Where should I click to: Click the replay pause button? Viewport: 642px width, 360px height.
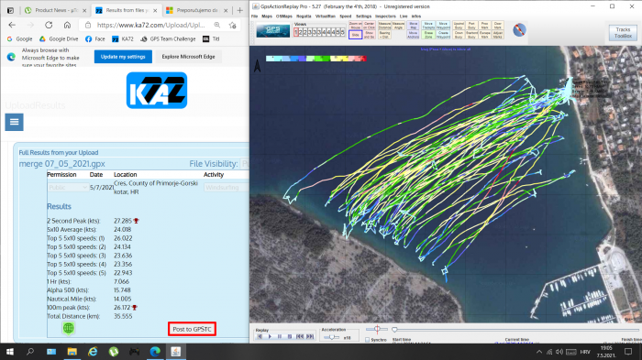(280, 336)
